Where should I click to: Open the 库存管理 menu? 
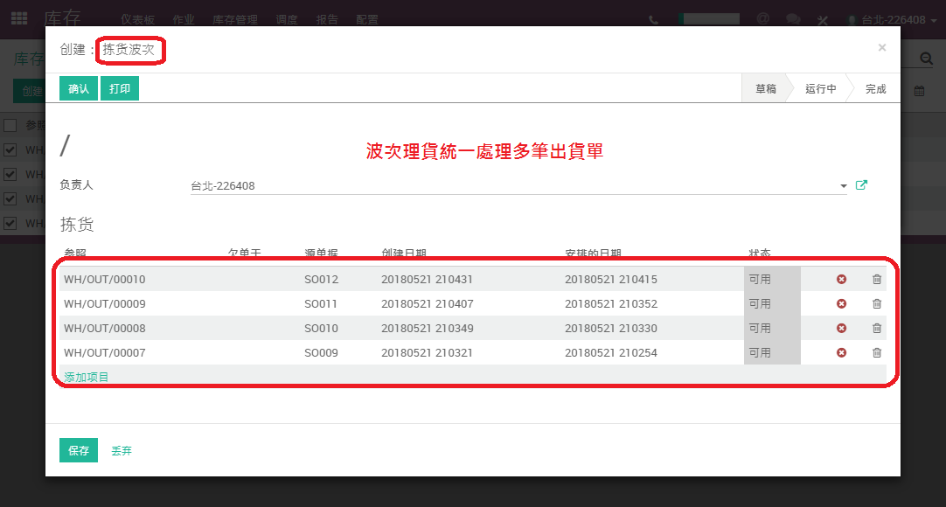pyautogui.click(x=234, y=20)
